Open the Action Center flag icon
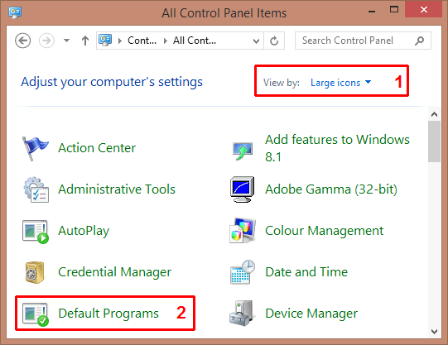 tap(35, 148)
